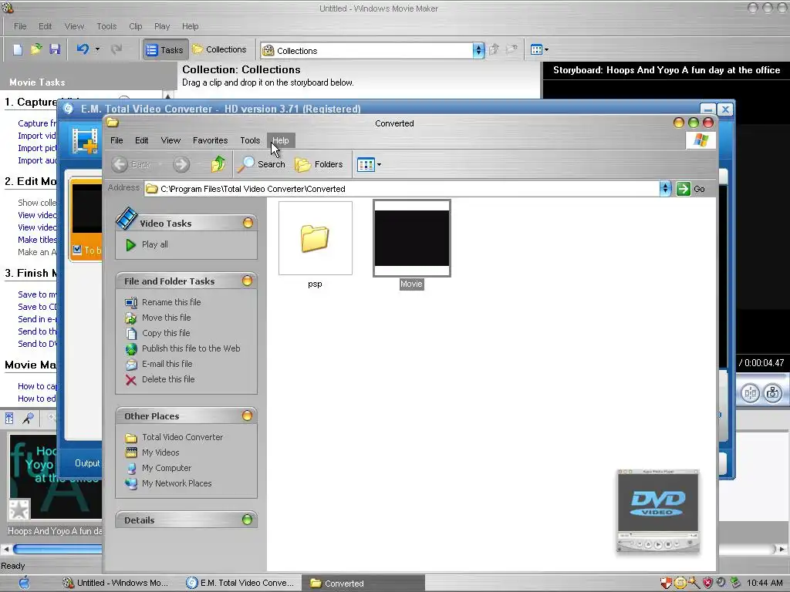Viewport: 790px width, 592px height.
Task: Open Movie Maker Tools menu
Action: pyautogui.click(x=106, y=26)
